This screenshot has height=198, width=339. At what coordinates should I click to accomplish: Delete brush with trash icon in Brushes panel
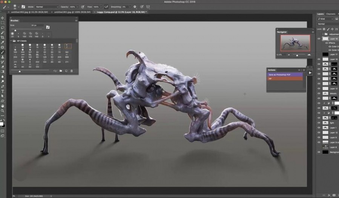coord(72,71)
